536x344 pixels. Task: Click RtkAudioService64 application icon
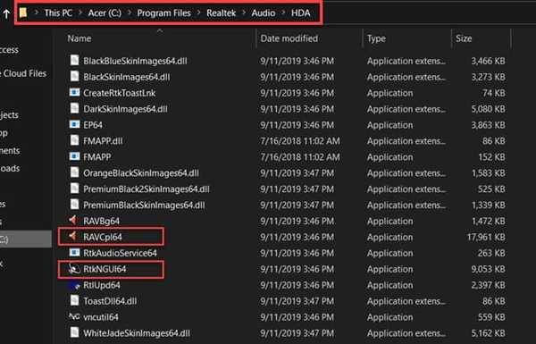pyautogui.click(x=74, y=252)
